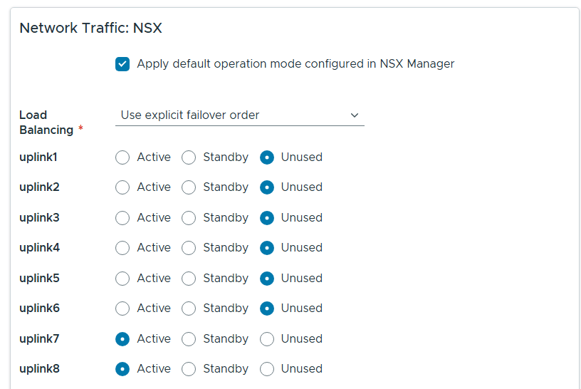Select Standby for uplink4

point(189,248)
